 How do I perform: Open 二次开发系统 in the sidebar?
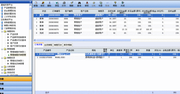click(x=10, y=17)
